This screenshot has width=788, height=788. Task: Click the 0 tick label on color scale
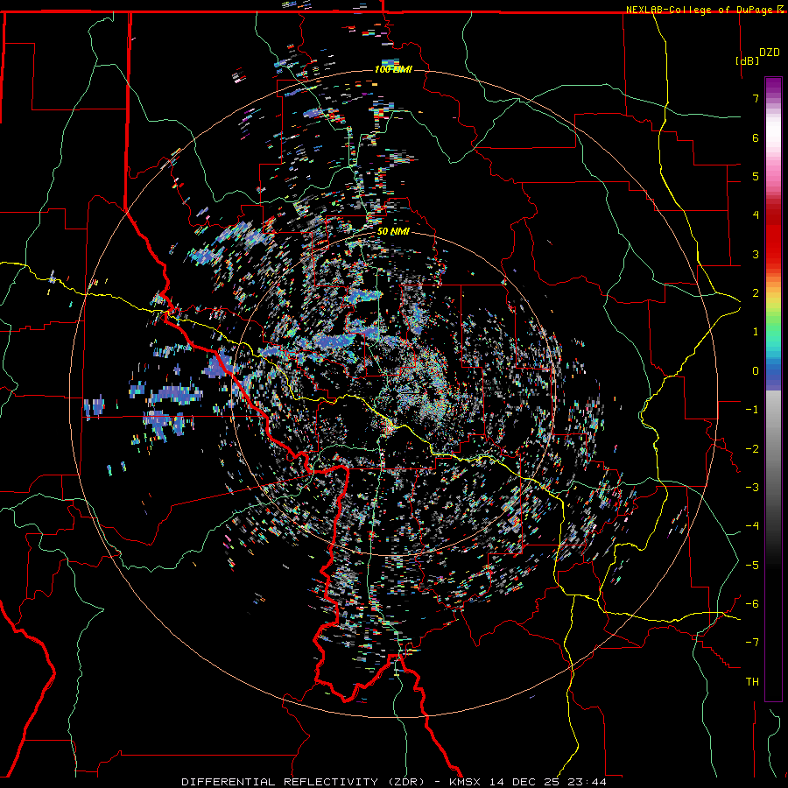click(756, 370)
